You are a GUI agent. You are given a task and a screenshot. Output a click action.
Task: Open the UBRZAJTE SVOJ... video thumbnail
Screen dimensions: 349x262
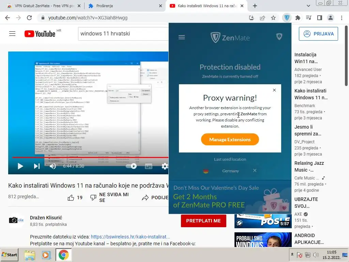coord(263,221)
